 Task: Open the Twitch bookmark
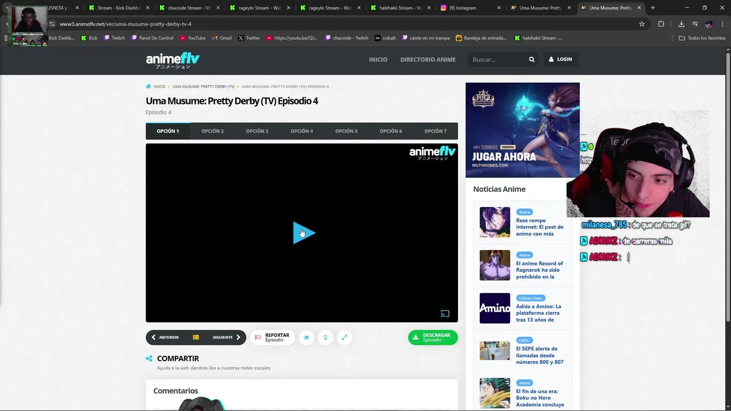(114, 38)
